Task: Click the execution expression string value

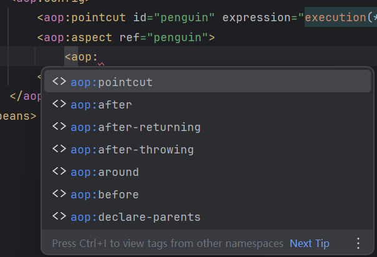Action: coord(337,17)
